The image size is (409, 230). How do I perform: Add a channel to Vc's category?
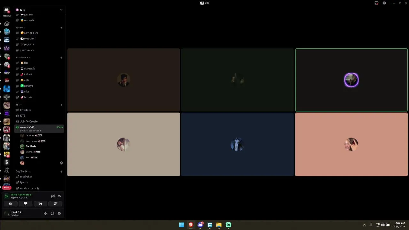coord(61,105)
